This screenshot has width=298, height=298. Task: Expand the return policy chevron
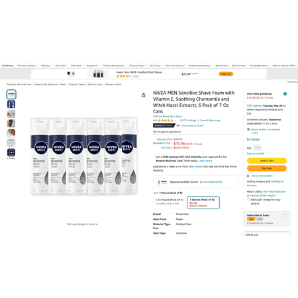[x=278, y=195]
